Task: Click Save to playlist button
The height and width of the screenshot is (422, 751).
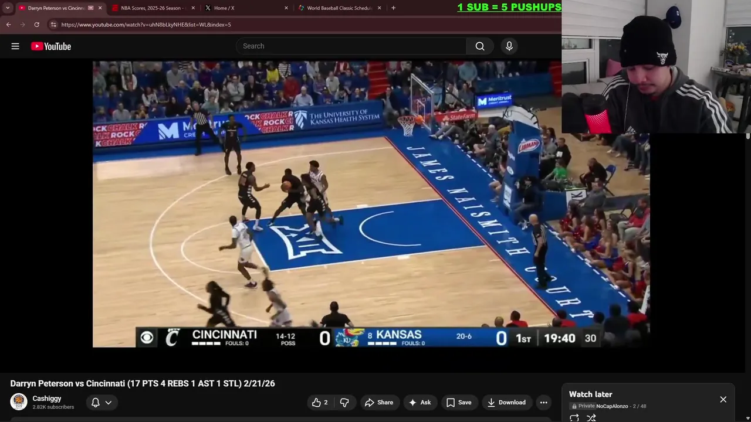Action: [459, 402]
